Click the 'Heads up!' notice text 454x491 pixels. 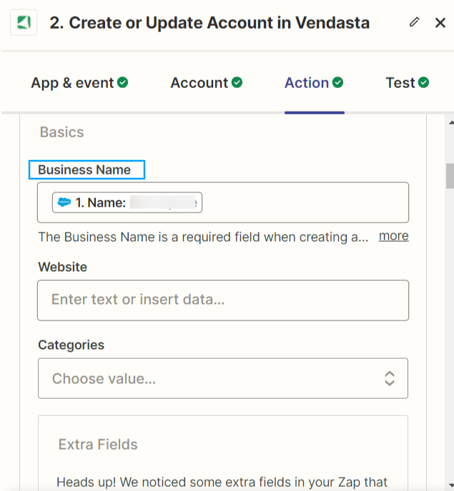(x=222, y=482)
